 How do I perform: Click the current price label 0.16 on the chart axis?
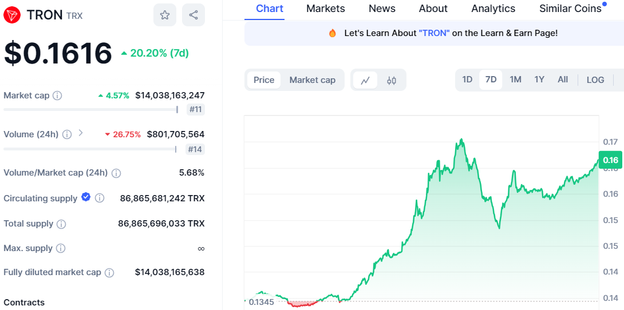pos(610,160)
